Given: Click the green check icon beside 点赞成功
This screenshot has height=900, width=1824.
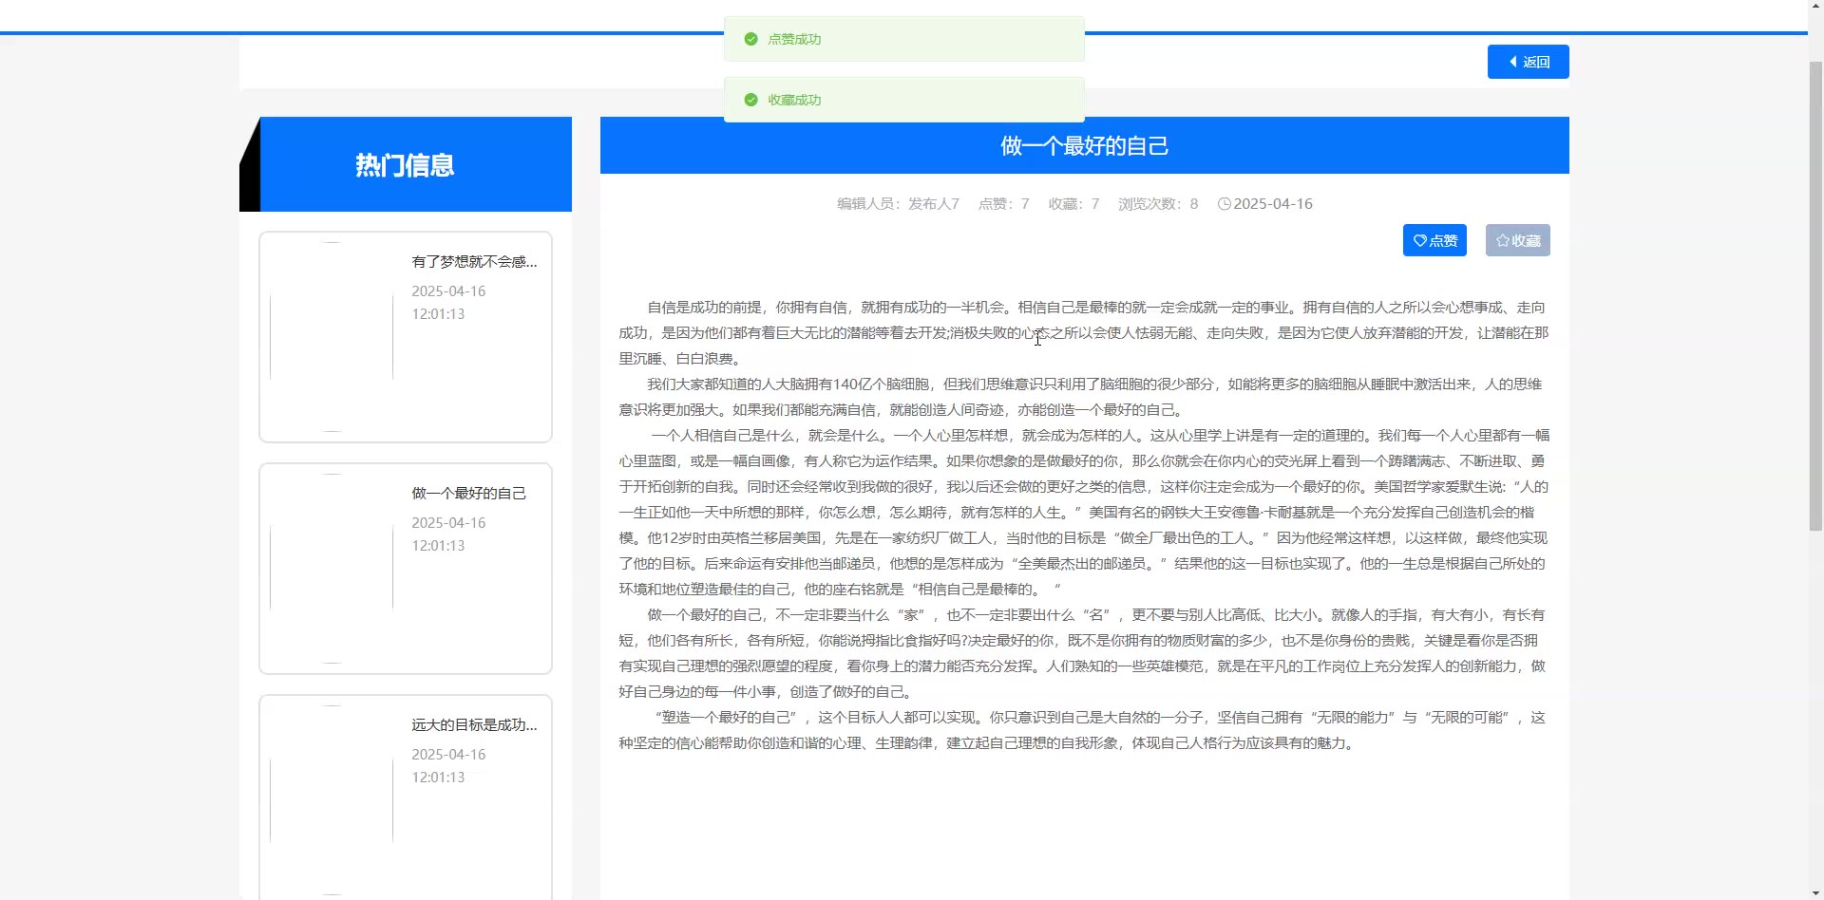Looking at the screenshot, I should click(x=750, y=39).
